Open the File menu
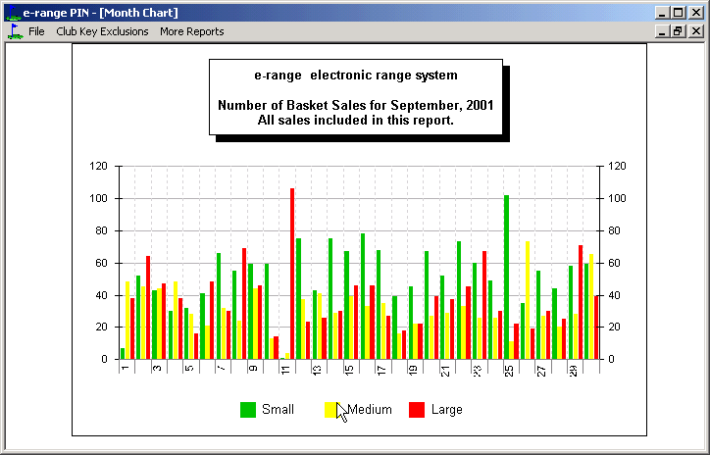Viewport: 710px width, 455px height. pyautogui.click(x=36, y=31)
